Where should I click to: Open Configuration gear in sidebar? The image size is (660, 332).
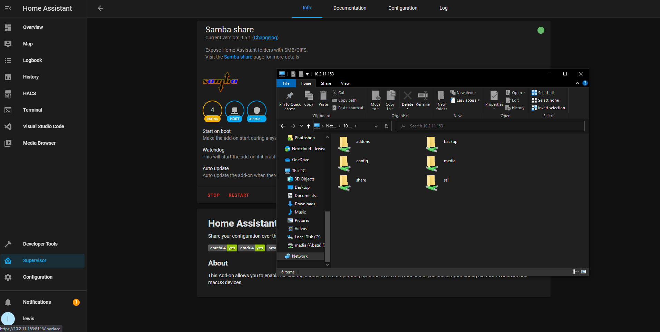pyautogui.click(x=43, y=277)
